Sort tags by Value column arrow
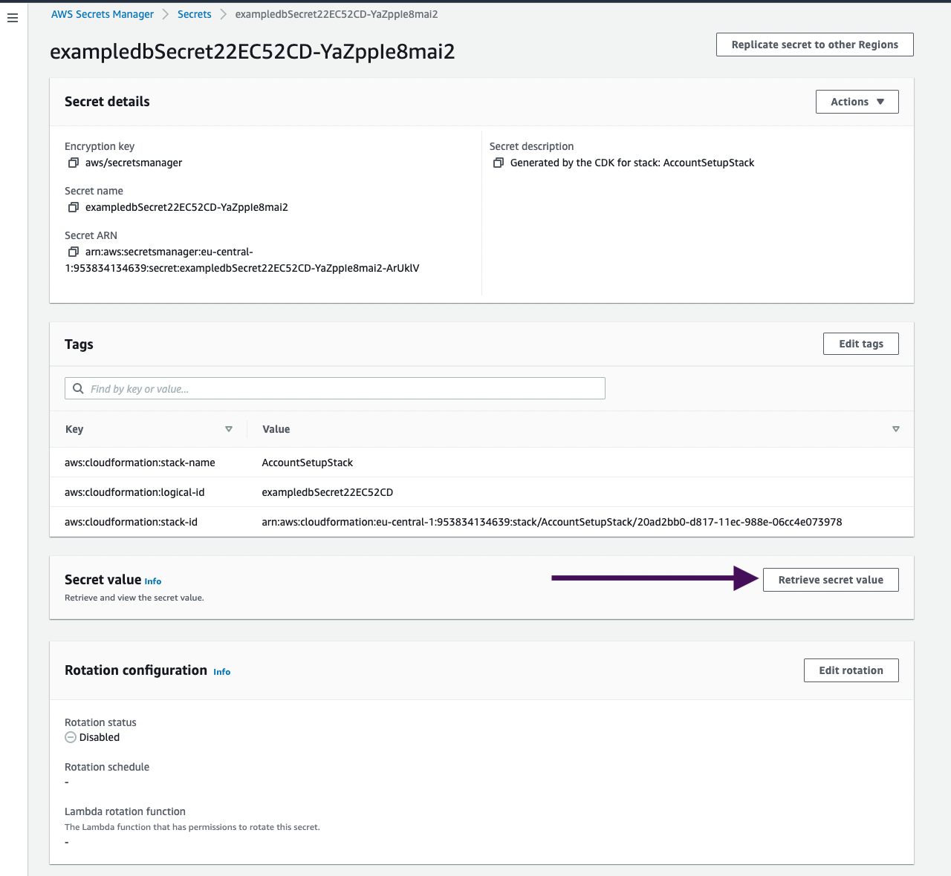 (896, 429)
